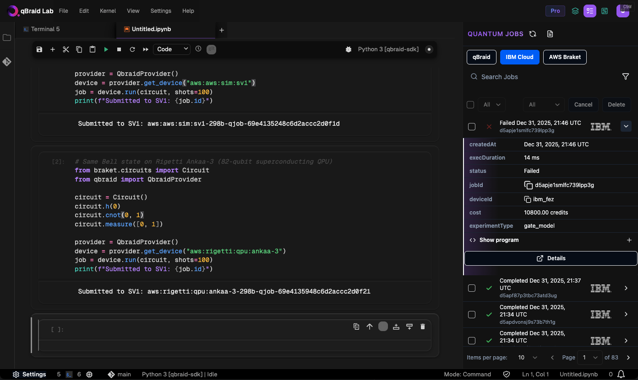This screenshot has height=380, width=638.
Task: Duplicate the empty cell using its copy icon
Action: (x=356, y=326)
